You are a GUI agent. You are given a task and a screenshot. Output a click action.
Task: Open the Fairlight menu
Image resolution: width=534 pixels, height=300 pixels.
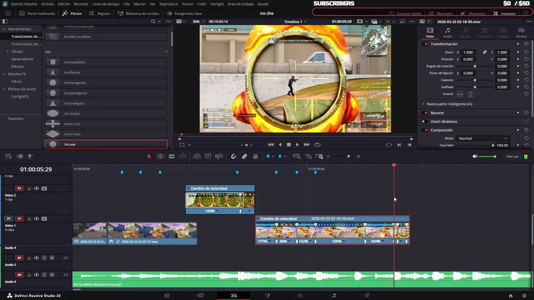(217, 4)
